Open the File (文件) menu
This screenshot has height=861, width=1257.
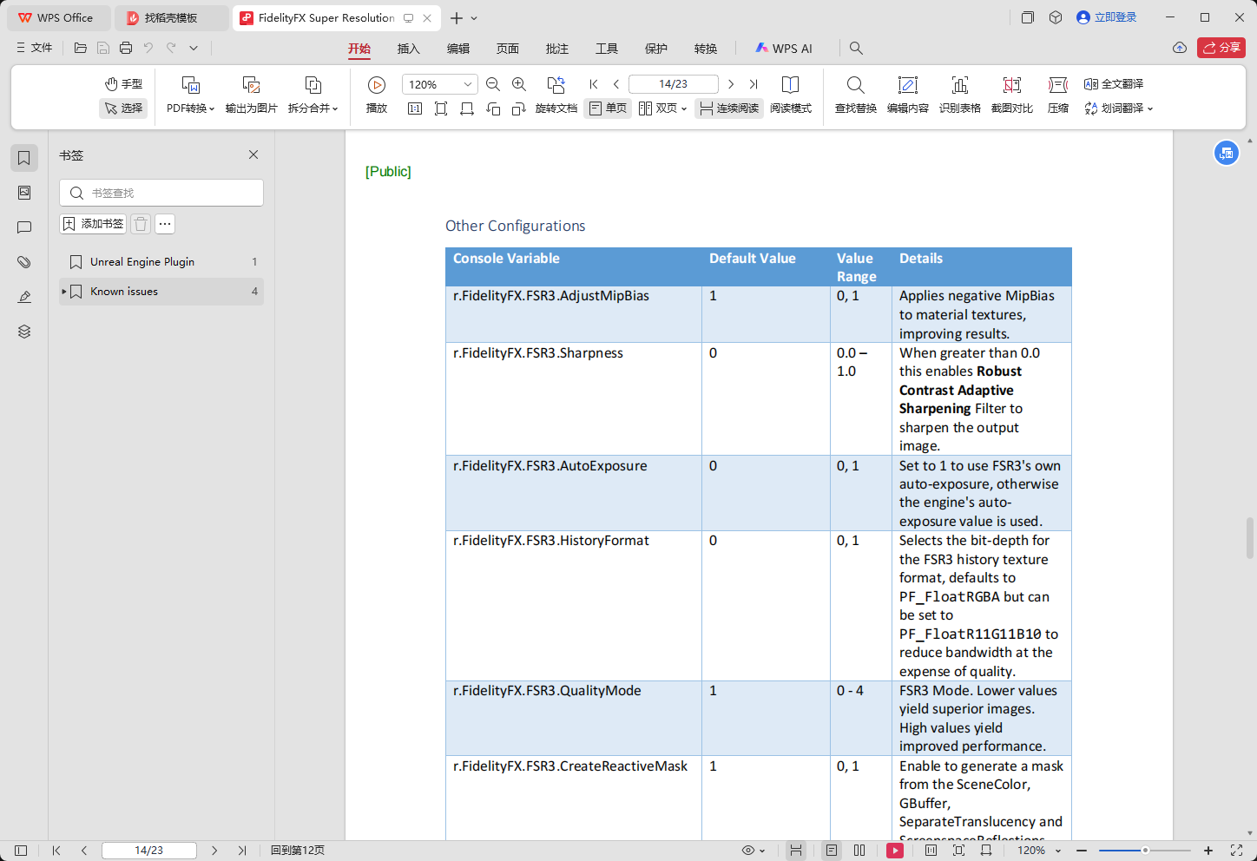point(35,48)
